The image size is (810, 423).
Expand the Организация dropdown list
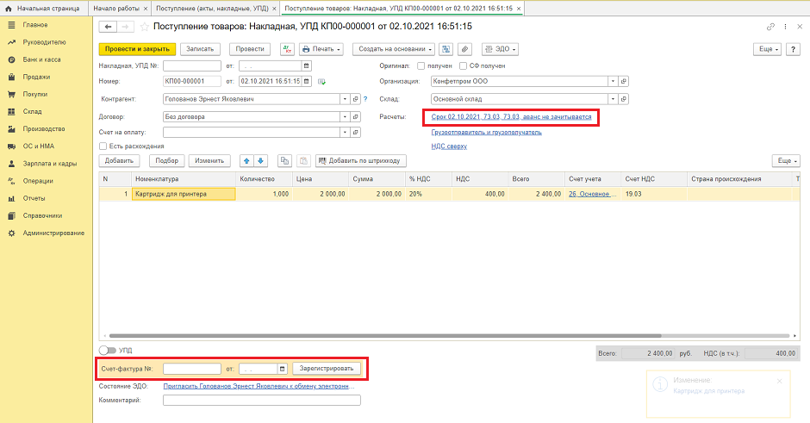click(x=614, y=82)
